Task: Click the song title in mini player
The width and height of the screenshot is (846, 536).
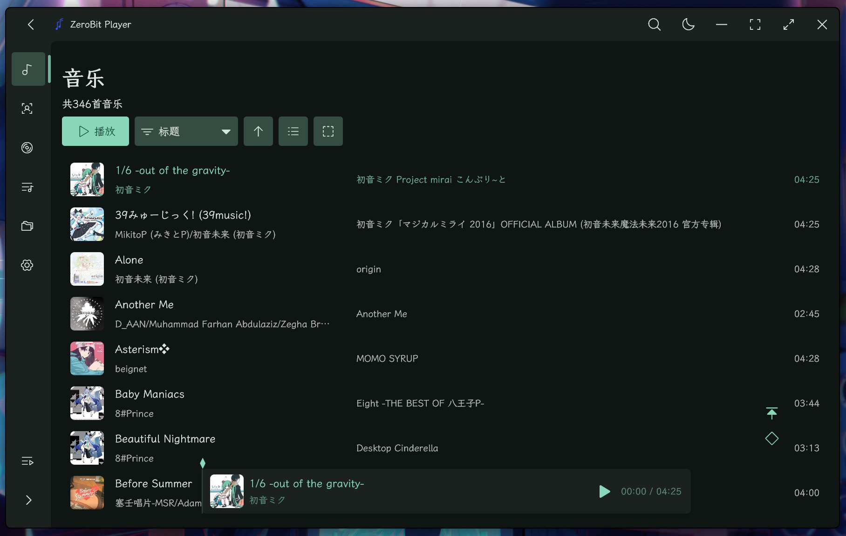Action: 307,484
